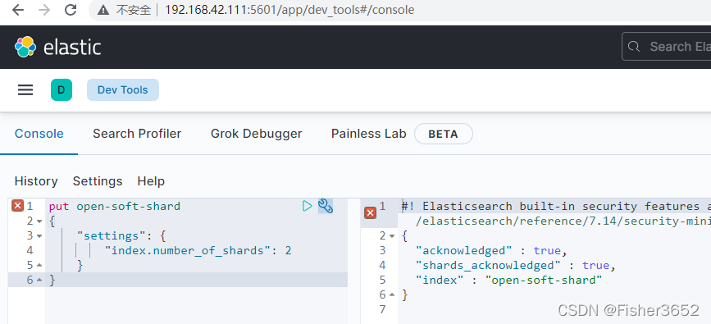The height and width of the screenshot is (324, 711).
Task: Click the green send request play icon
Action: point(307,206)
